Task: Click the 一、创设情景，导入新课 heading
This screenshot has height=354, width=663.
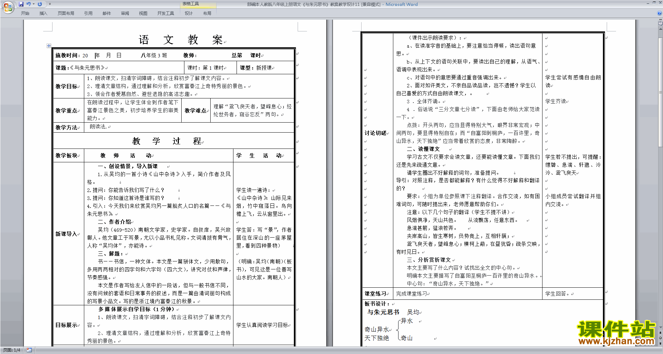Action: (128, 166)
